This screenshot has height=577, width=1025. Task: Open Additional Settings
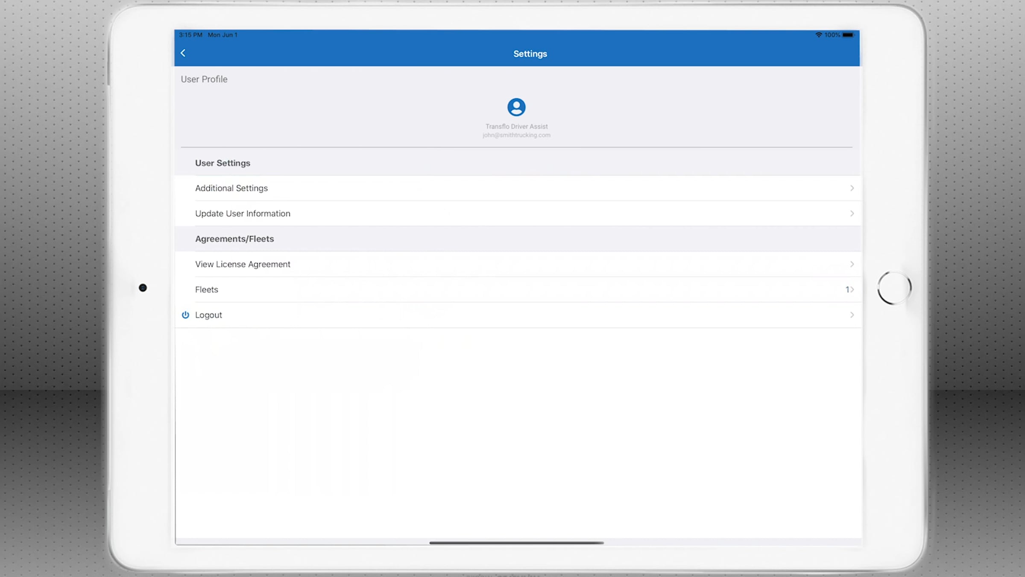click(x=231, y=188)
